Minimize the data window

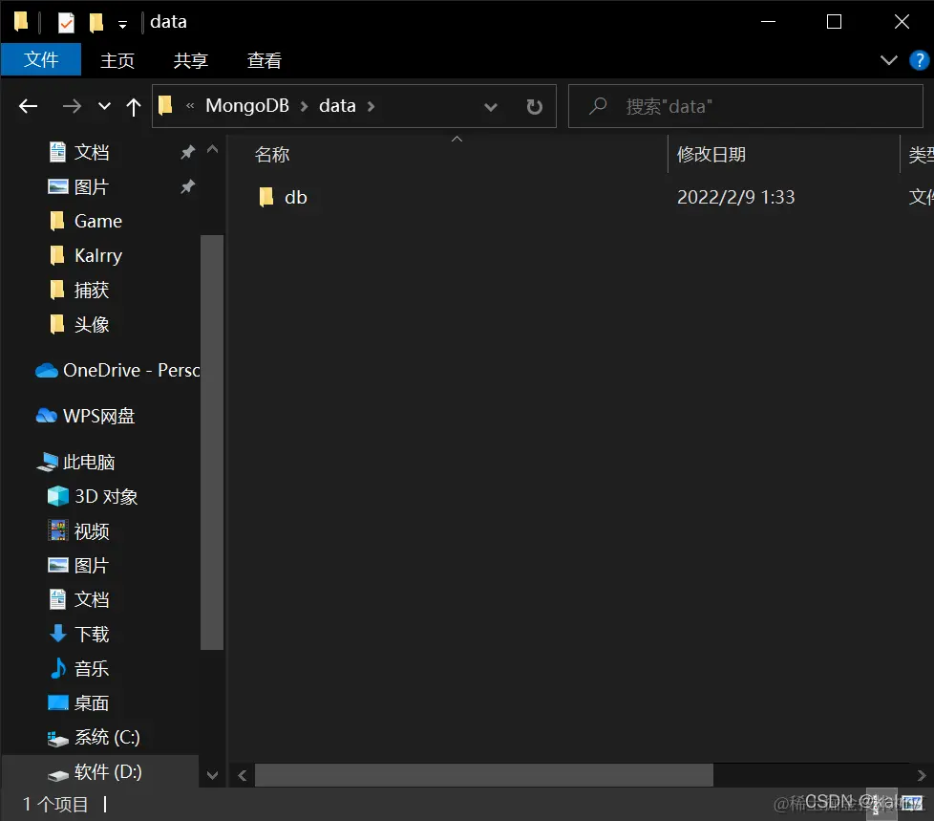(x=769, y=22)
